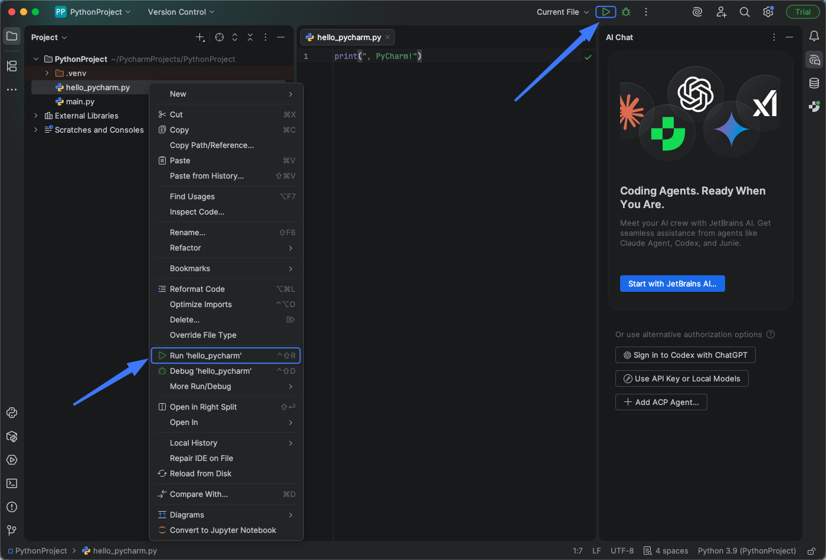826x560 pixels.
Task: Switch to the hello_pycharm.py editor tab
Action: (x=348, y=37)
